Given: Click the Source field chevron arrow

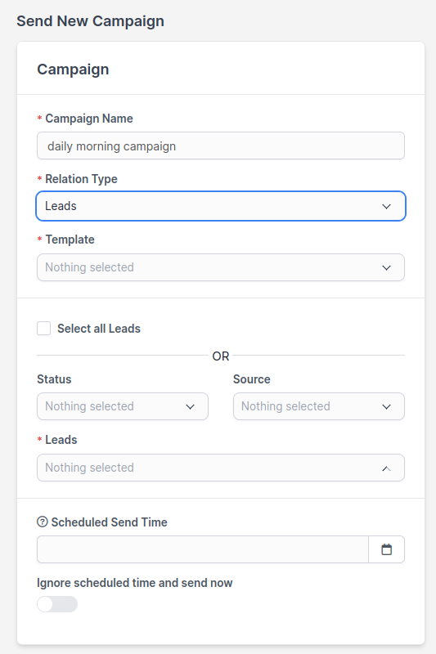Looking at the screenshot, I should tap(386, 406).
